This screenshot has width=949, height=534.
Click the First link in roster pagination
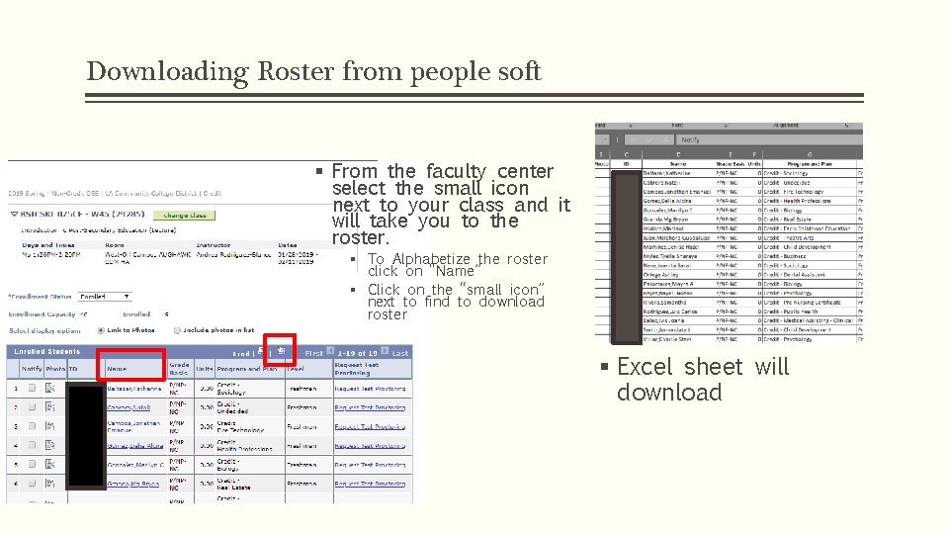pos(314,353)
